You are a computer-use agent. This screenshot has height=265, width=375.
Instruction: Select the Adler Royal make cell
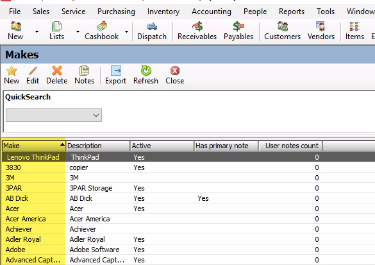tap(34, 239)
